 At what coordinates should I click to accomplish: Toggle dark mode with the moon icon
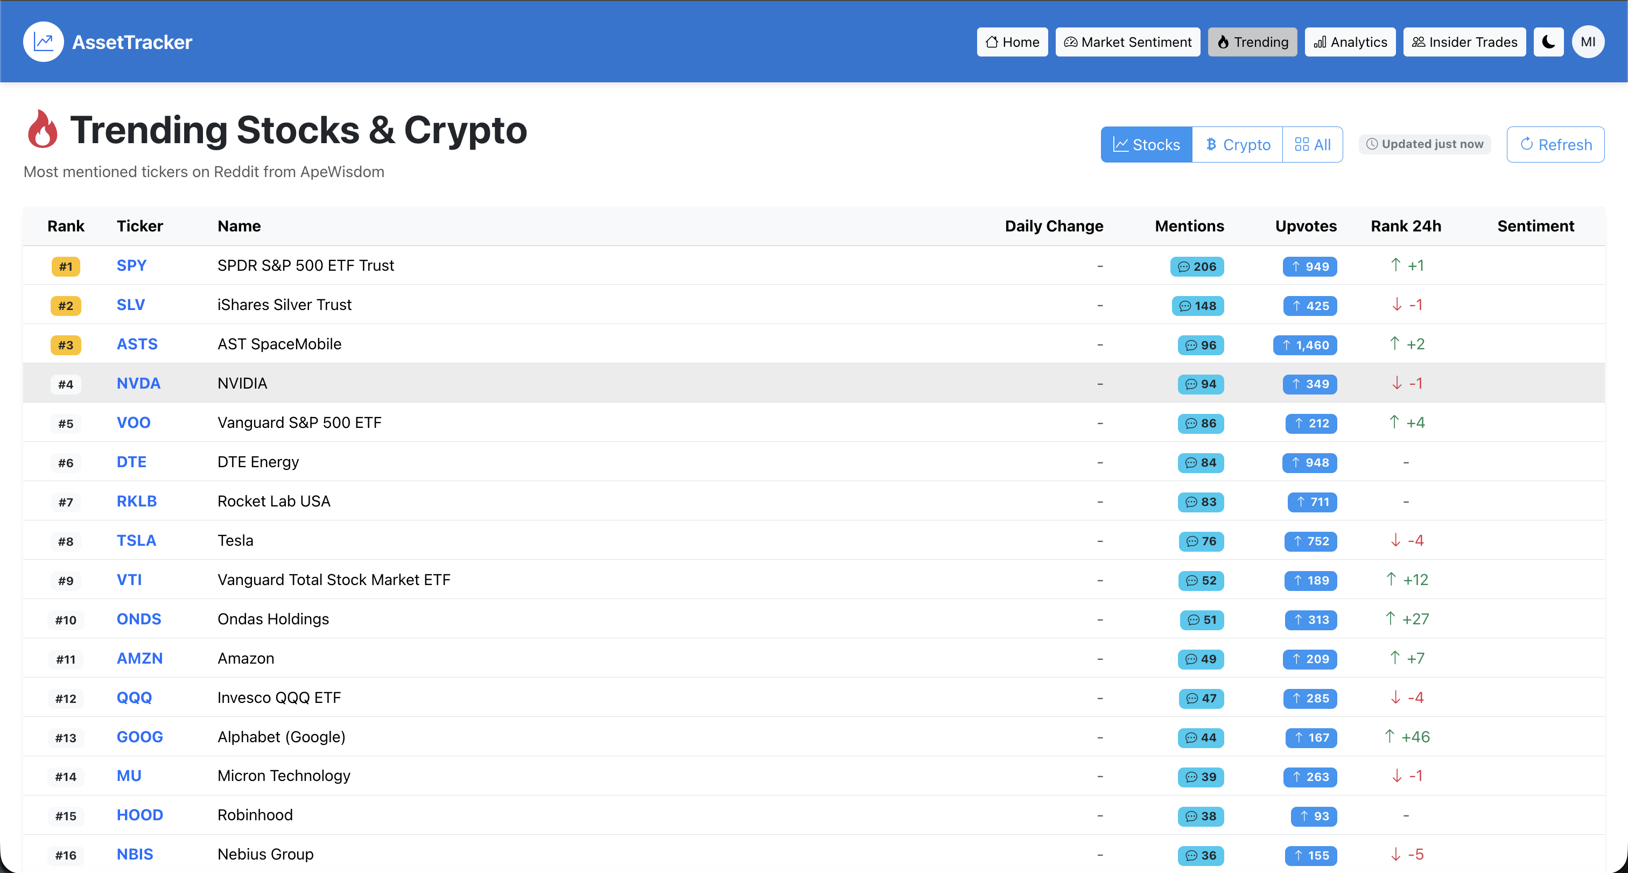(x=1548, y=41)
